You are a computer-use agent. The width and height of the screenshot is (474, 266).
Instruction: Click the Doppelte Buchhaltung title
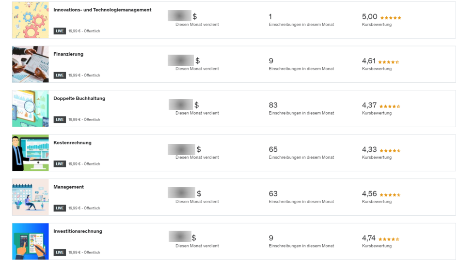pos(79,98)
